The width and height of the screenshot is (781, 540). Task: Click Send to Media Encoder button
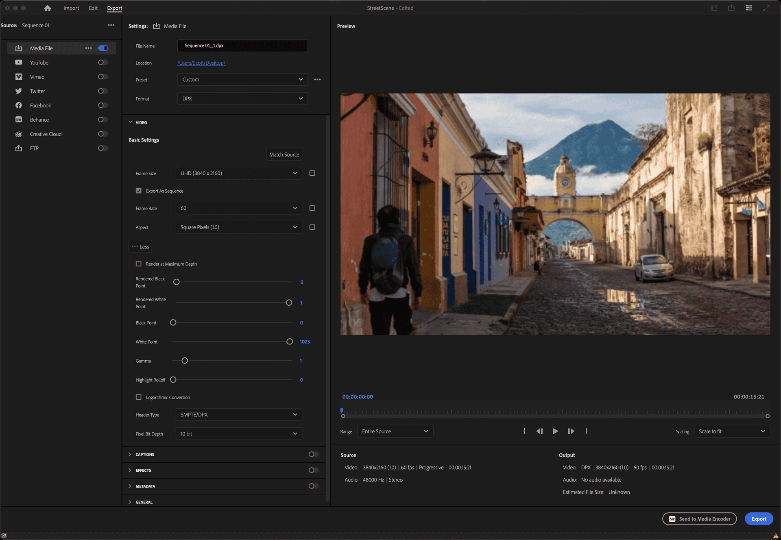tap(699, 519)
